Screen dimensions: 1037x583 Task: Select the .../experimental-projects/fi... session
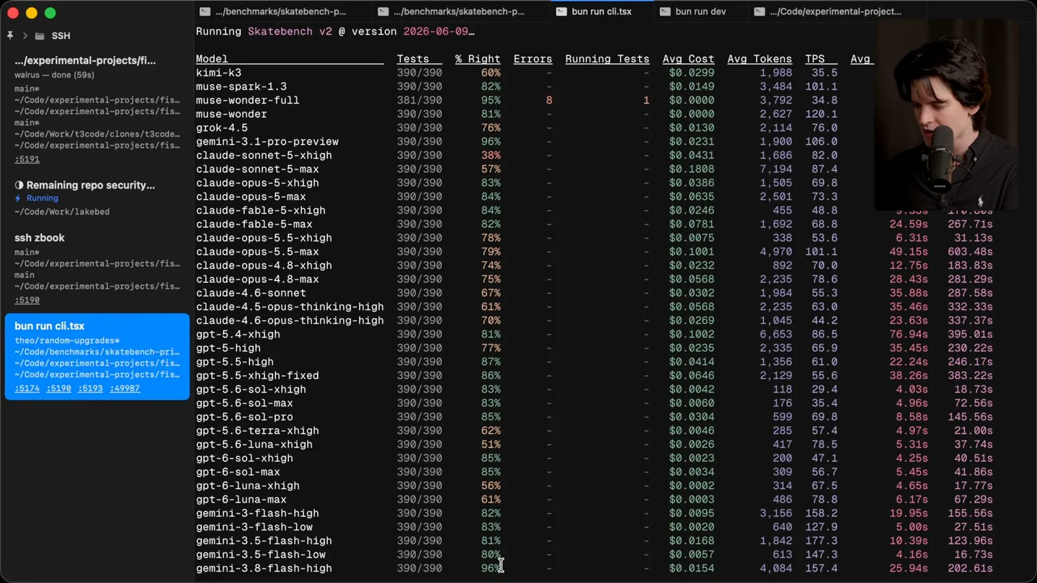pos(97,109)
